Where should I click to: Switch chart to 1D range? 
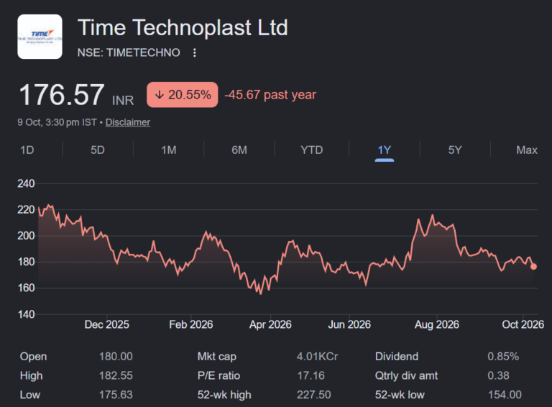pos(27,150)
